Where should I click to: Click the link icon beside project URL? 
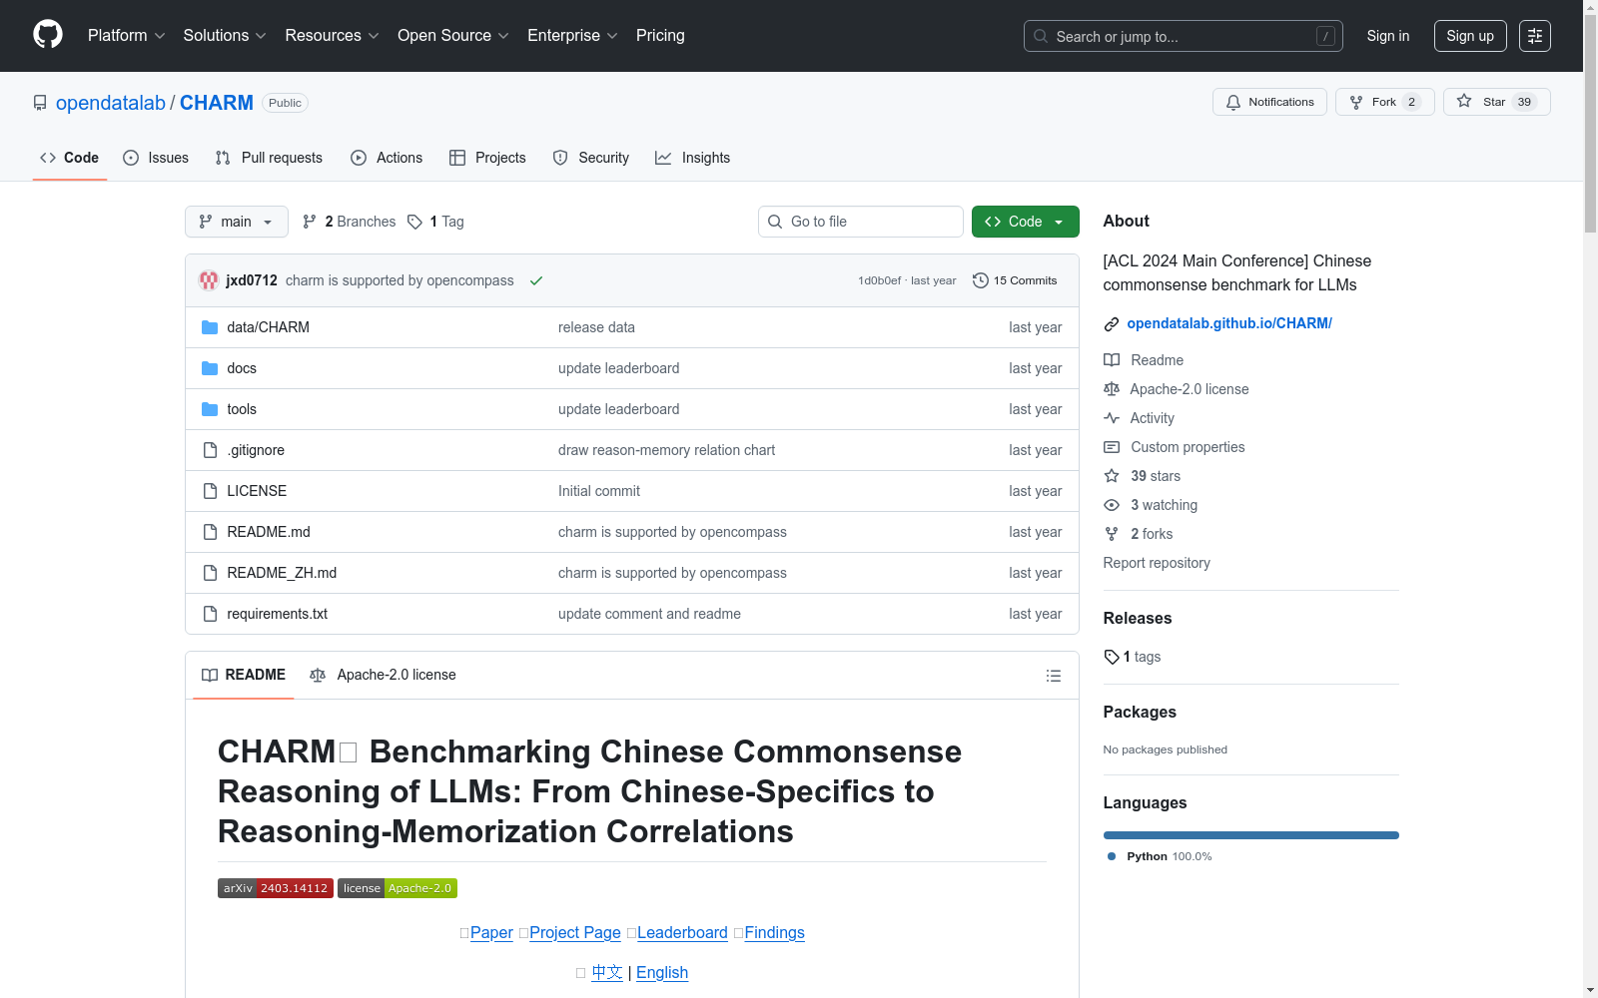click(1112, 324)
